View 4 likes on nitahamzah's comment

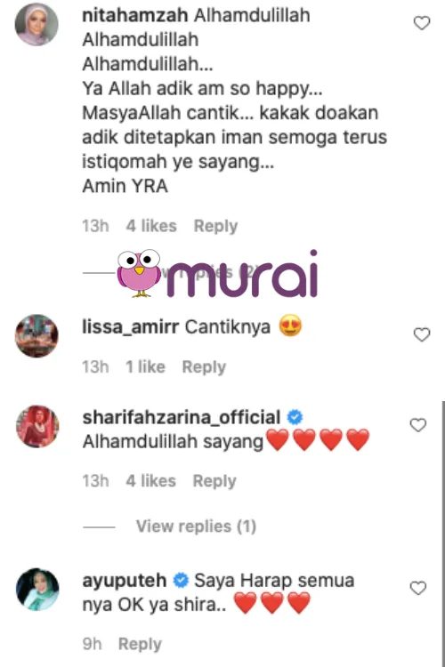tap(151, 226)
